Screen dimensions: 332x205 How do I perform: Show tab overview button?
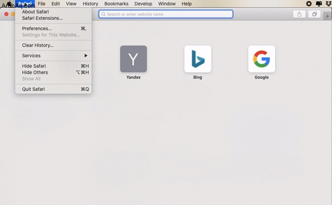[x=314, y=14]
